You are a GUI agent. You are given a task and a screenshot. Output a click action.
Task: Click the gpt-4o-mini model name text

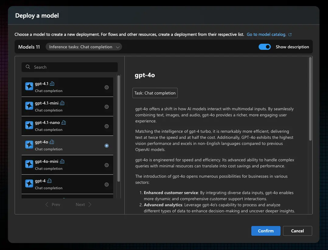pyautogui.click(x=47, y=161)
